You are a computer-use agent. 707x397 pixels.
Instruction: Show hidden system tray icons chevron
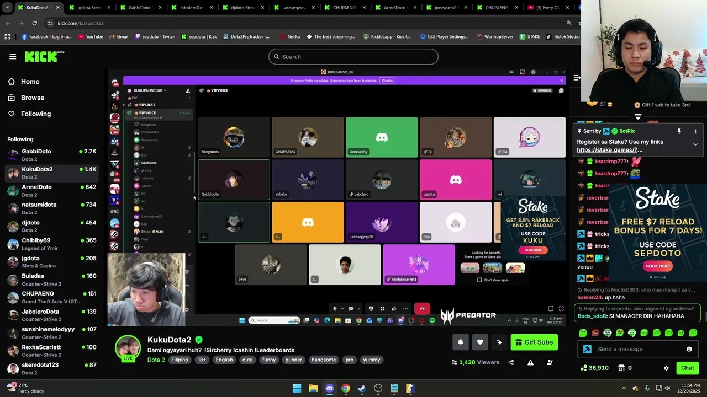624,388
